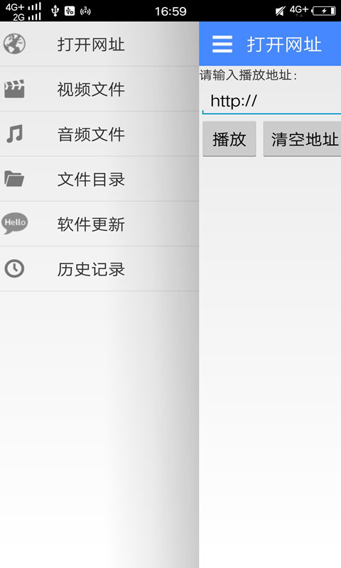Click the 播放 button
Screen dimensions: 341x568
coord(229,139)
